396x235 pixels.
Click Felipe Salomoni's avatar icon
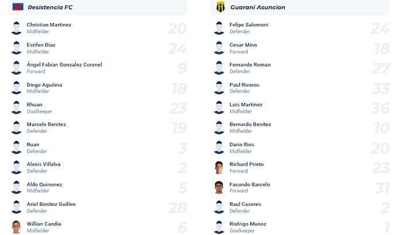click(218, 28)
